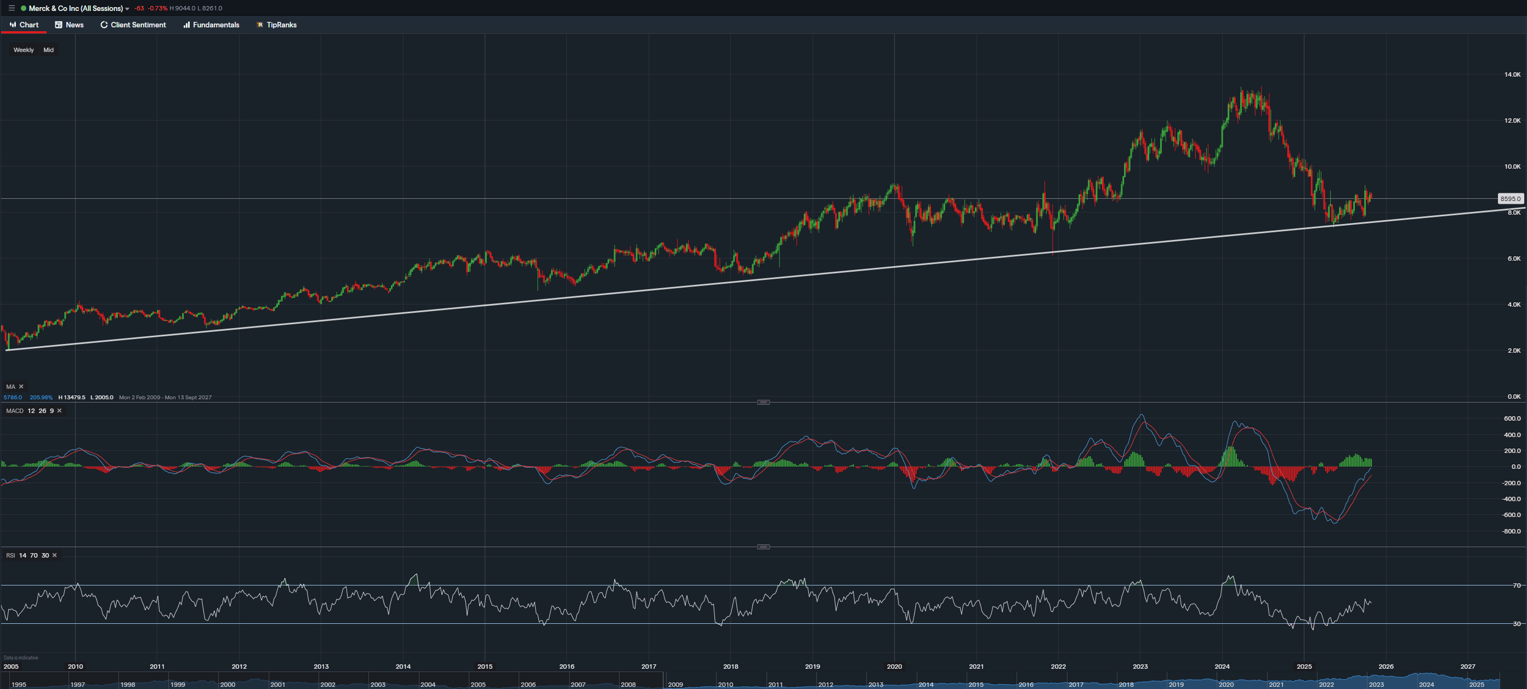Close the MACD indicator panel

click(59, 411)
